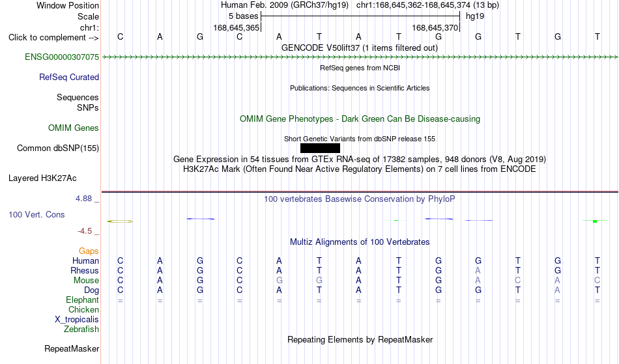Open the SNPs track label

click(x=88, y=107)
